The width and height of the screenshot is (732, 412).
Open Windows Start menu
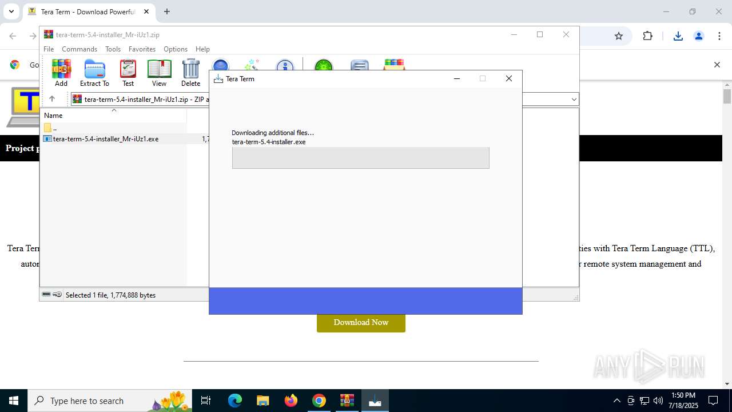coord(13,401)
